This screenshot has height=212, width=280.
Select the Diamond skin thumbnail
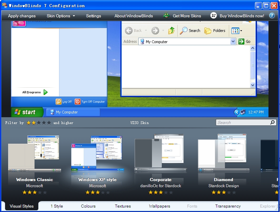click(223, 153)
